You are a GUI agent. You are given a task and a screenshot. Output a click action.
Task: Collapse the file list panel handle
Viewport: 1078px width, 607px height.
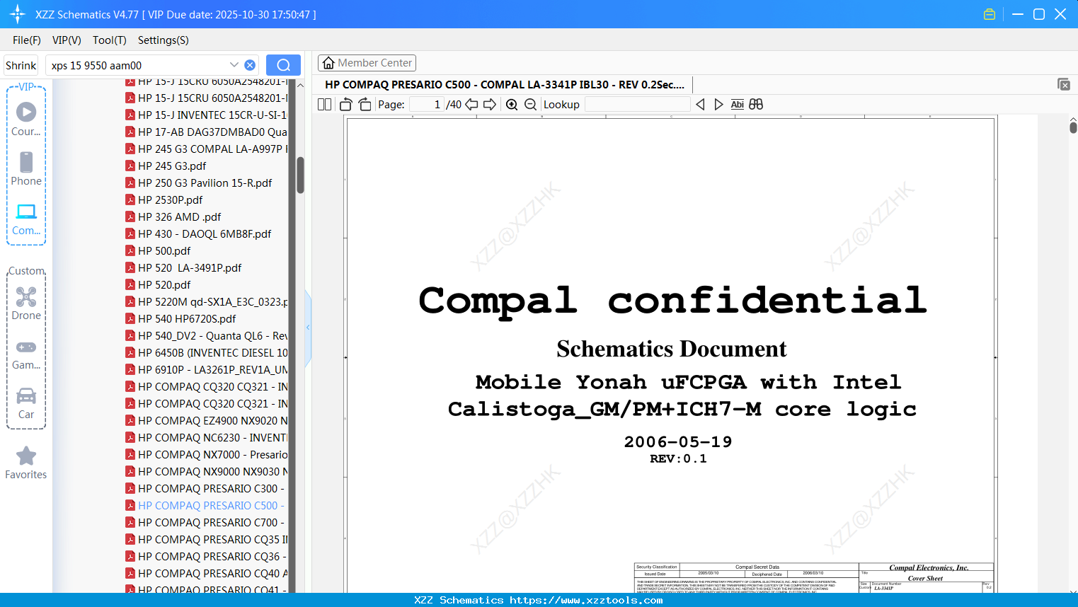pos(308,328)
